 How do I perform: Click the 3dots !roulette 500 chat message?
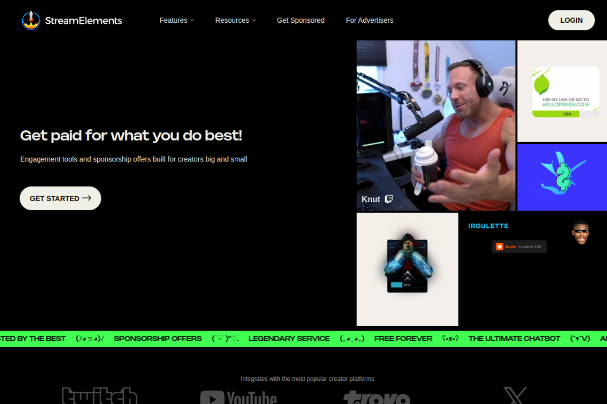coord(519,246)
